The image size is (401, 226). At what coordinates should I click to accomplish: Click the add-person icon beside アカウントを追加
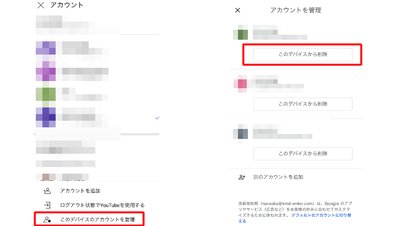pos(47,191)
